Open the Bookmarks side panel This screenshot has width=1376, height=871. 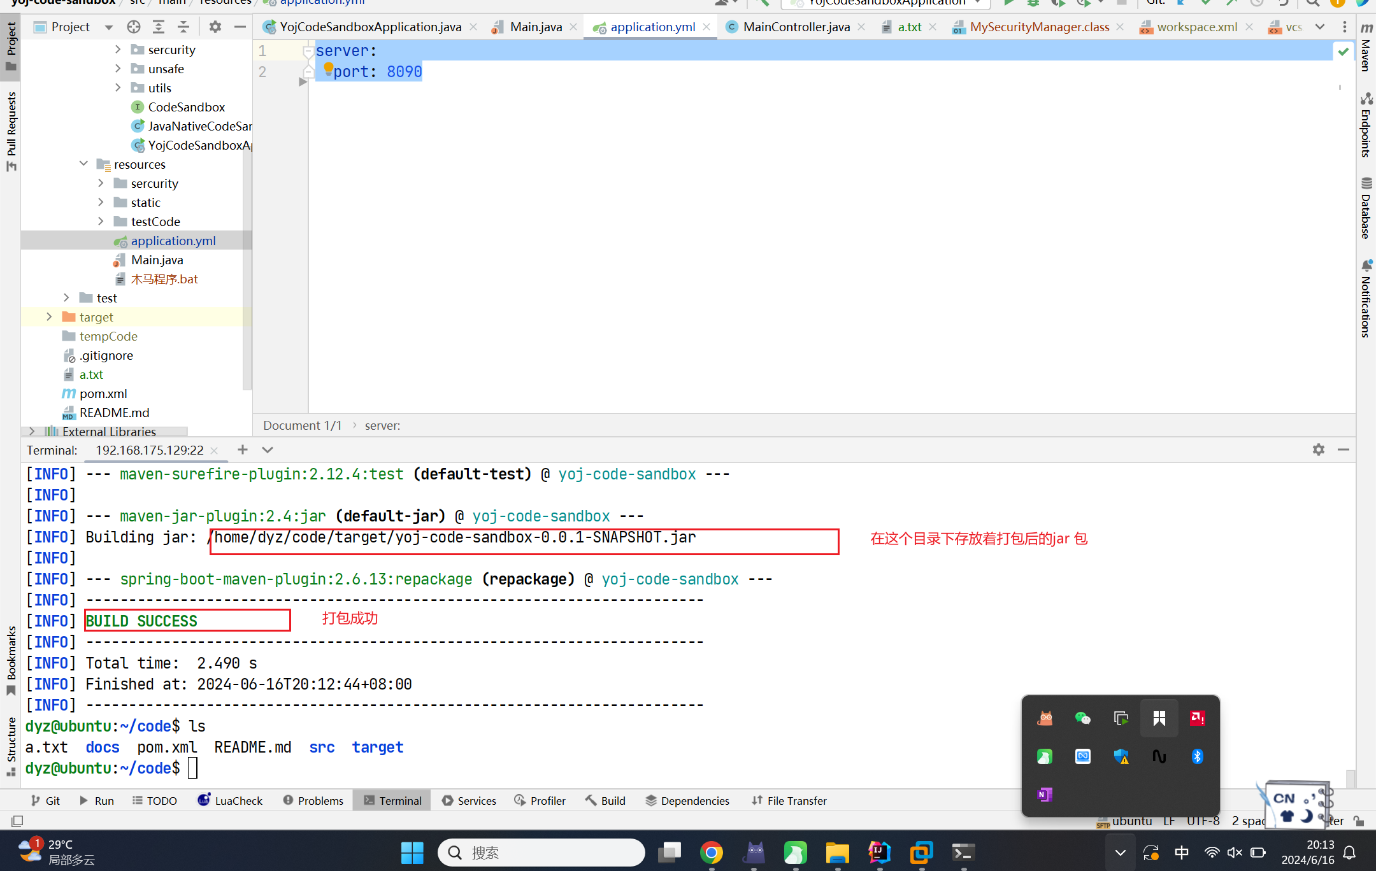click(11, 661)
